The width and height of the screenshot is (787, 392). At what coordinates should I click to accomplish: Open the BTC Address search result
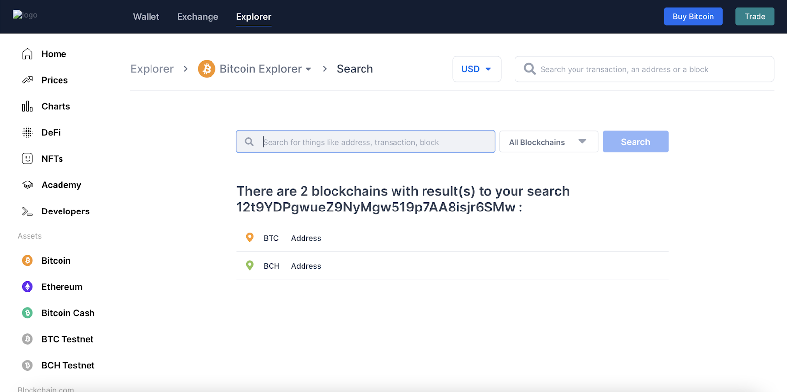click(453, 238)
